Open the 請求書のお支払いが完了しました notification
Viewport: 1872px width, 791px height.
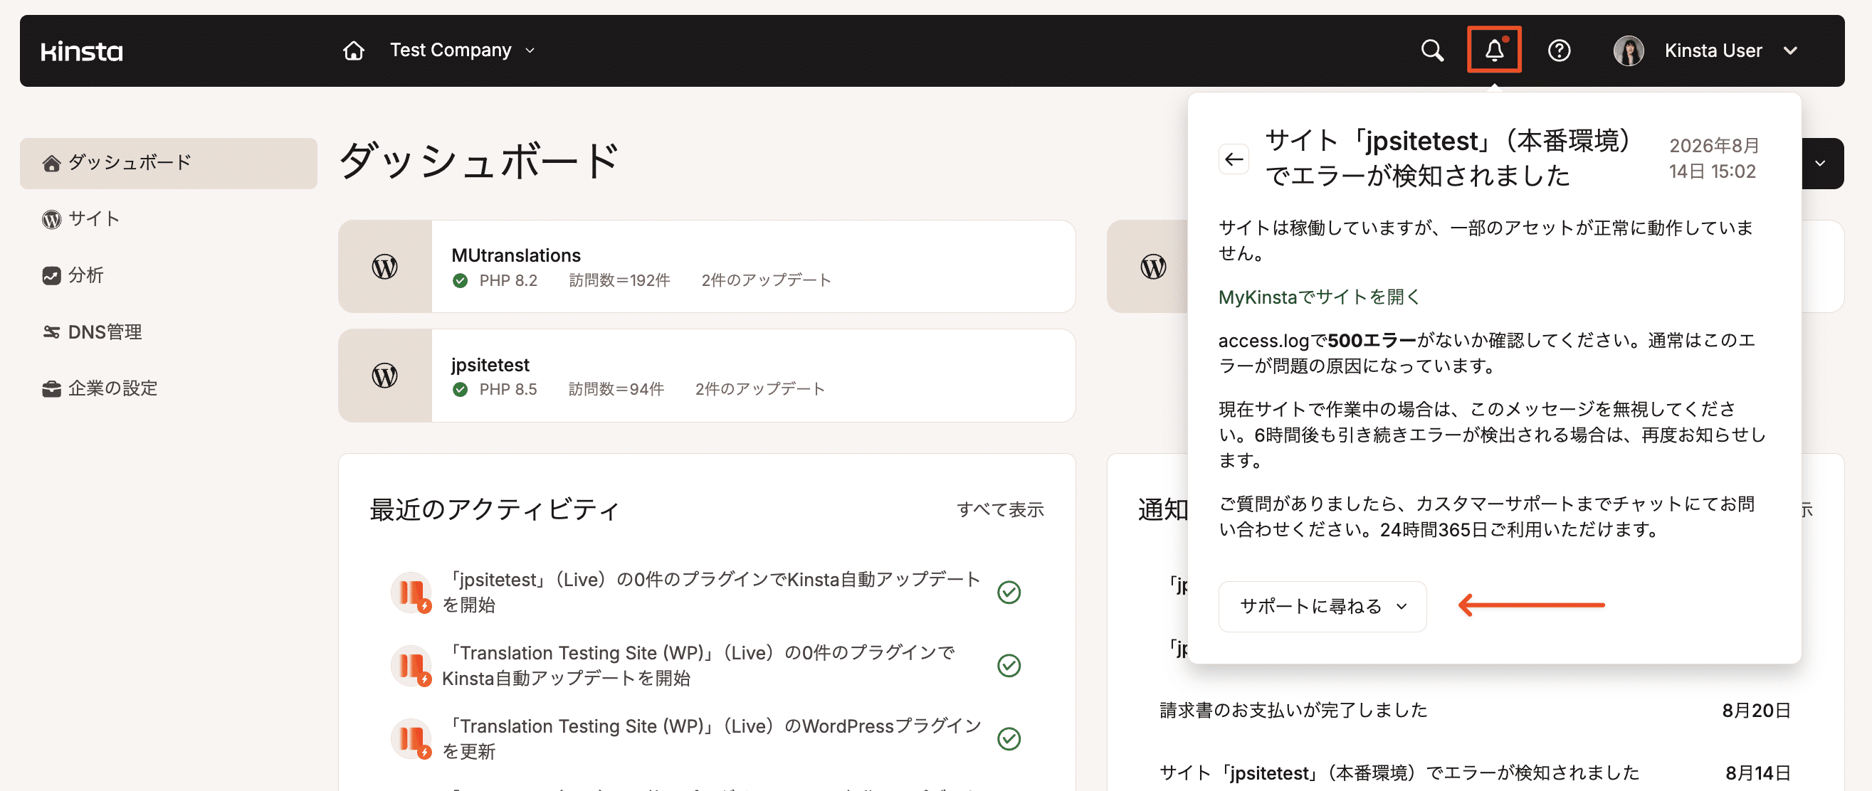(x=1475, y=710)
